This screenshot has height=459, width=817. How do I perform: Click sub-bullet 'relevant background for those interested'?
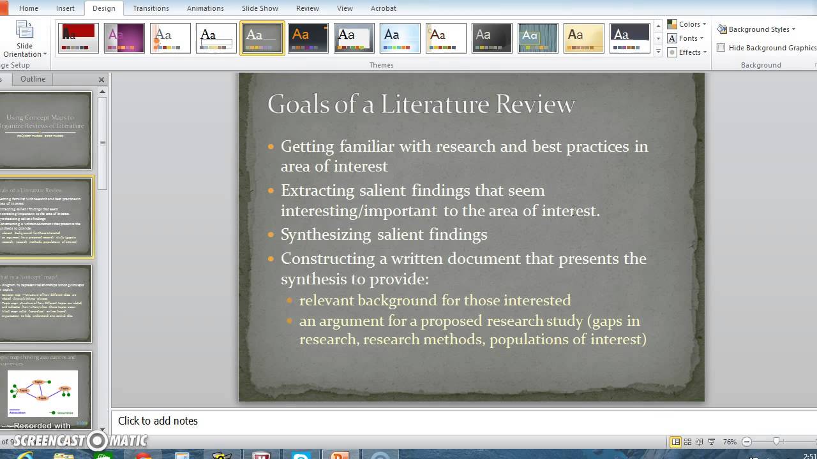(435, 300)
